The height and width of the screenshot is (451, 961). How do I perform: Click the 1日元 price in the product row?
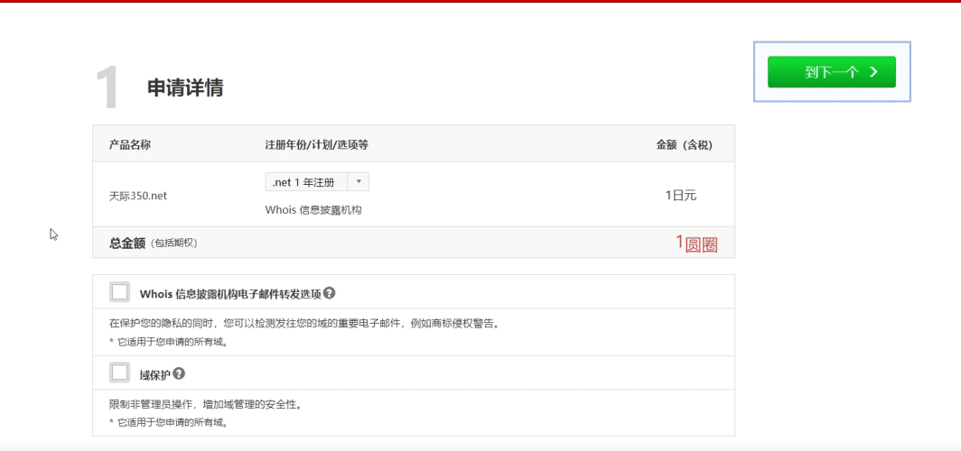[x=680, y=195]
